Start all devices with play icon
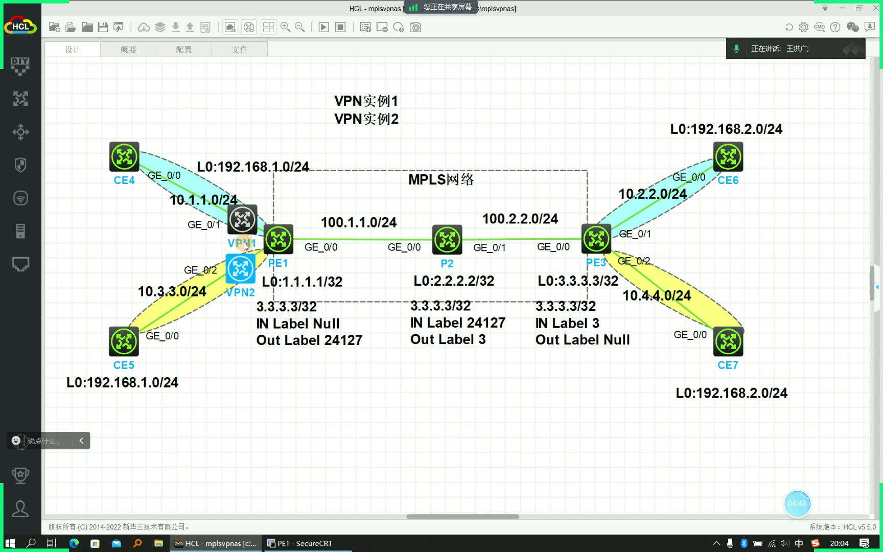 [x=324, y=27]
